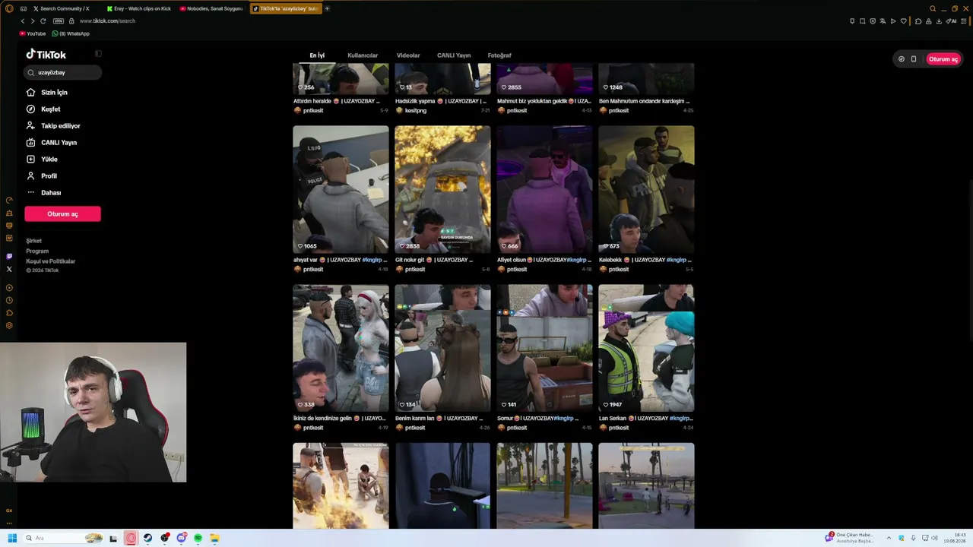Image resolution: width=973 pixels, height=547 pixels.
Task: Switch to the Fotoğraf tab
Action: [499, 55]
